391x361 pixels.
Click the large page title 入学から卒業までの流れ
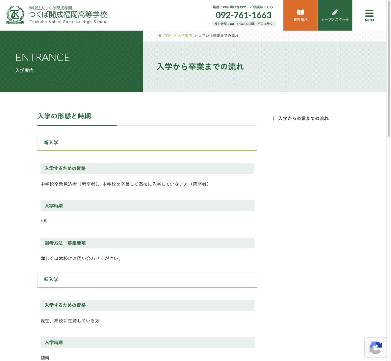click(200, 67)
